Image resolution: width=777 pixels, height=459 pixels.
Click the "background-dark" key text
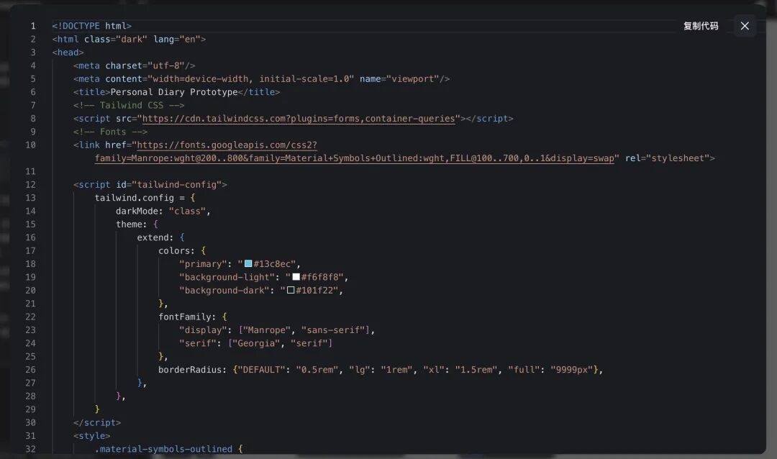(x=224, y=290)
